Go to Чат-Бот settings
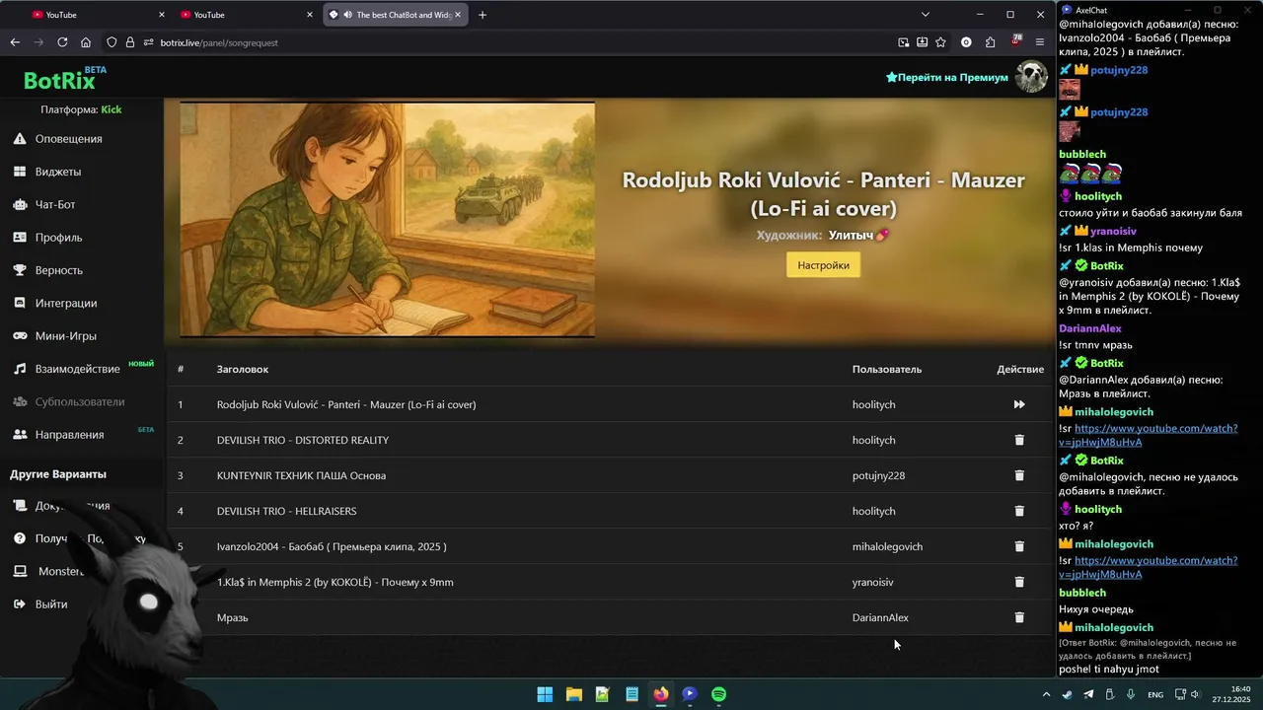This screenshot has width=1263, height=710. coord(55,204)
